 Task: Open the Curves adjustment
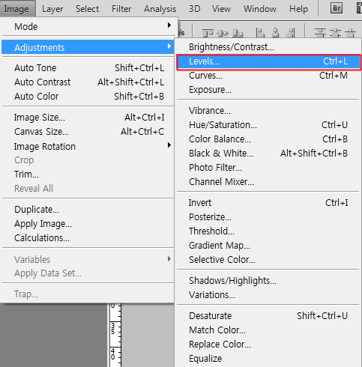coord(268,76)
